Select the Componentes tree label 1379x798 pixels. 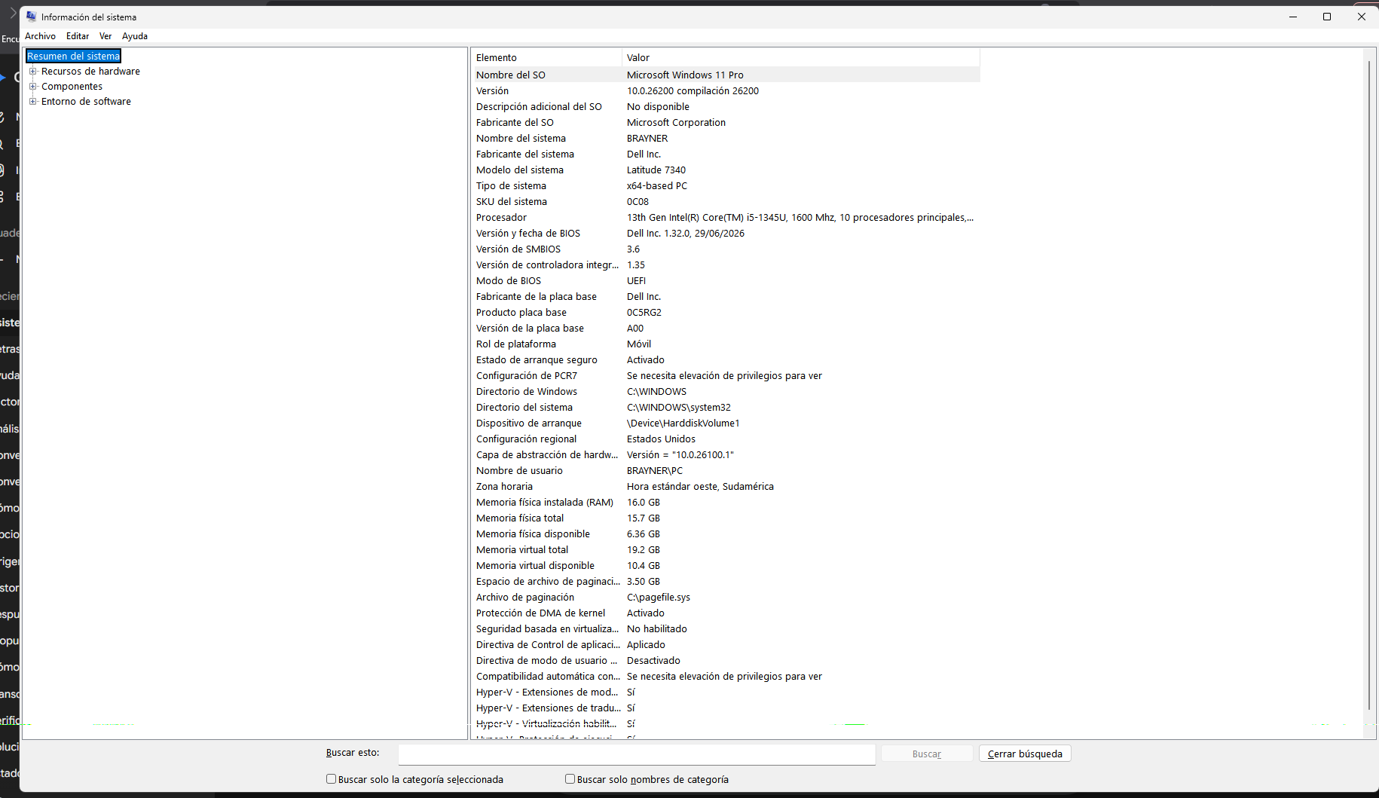[72, 87]
